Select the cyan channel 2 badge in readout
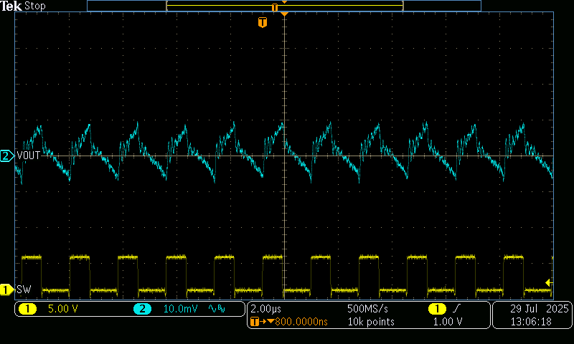The image size is (574, 344). 141,309
